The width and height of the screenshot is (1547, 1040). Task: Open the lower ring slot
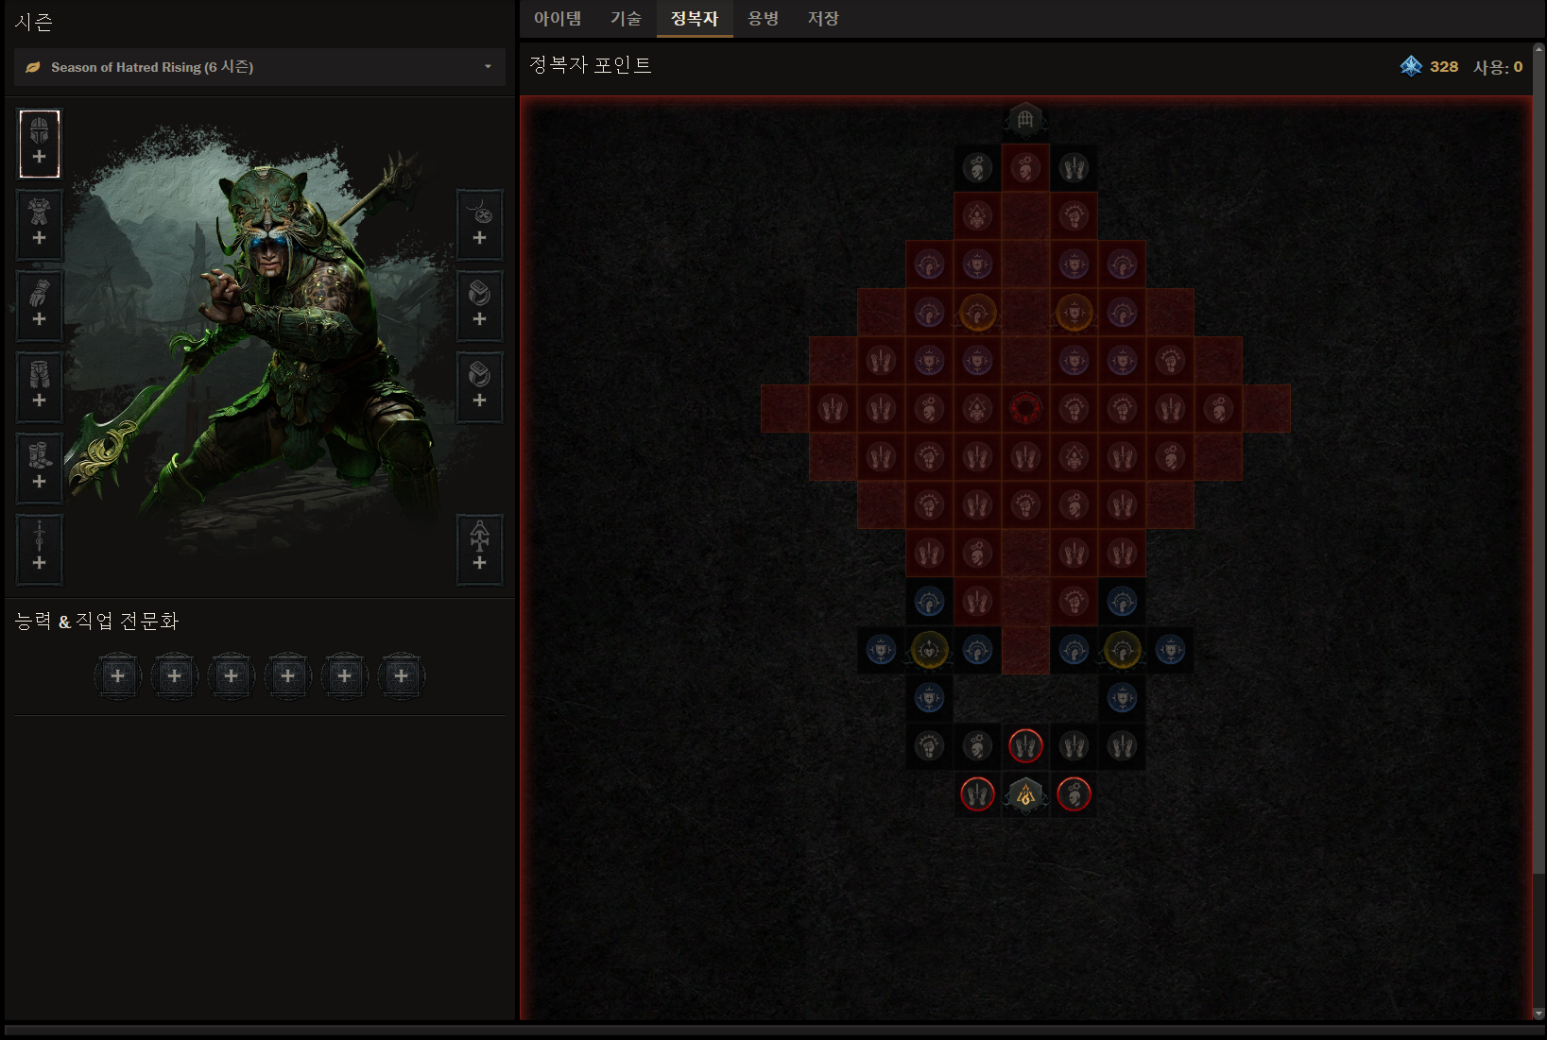tap(480, 387)
